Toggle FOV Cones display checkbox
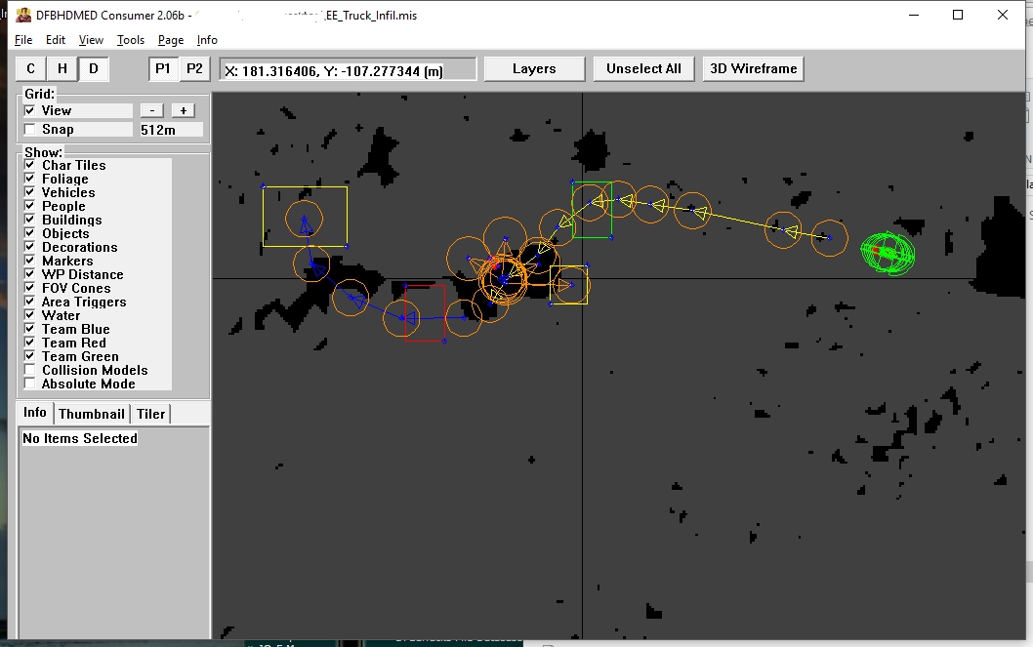 point(29,288)
